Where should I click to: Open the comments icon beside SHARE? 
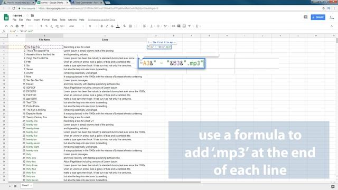coord(305,17)
